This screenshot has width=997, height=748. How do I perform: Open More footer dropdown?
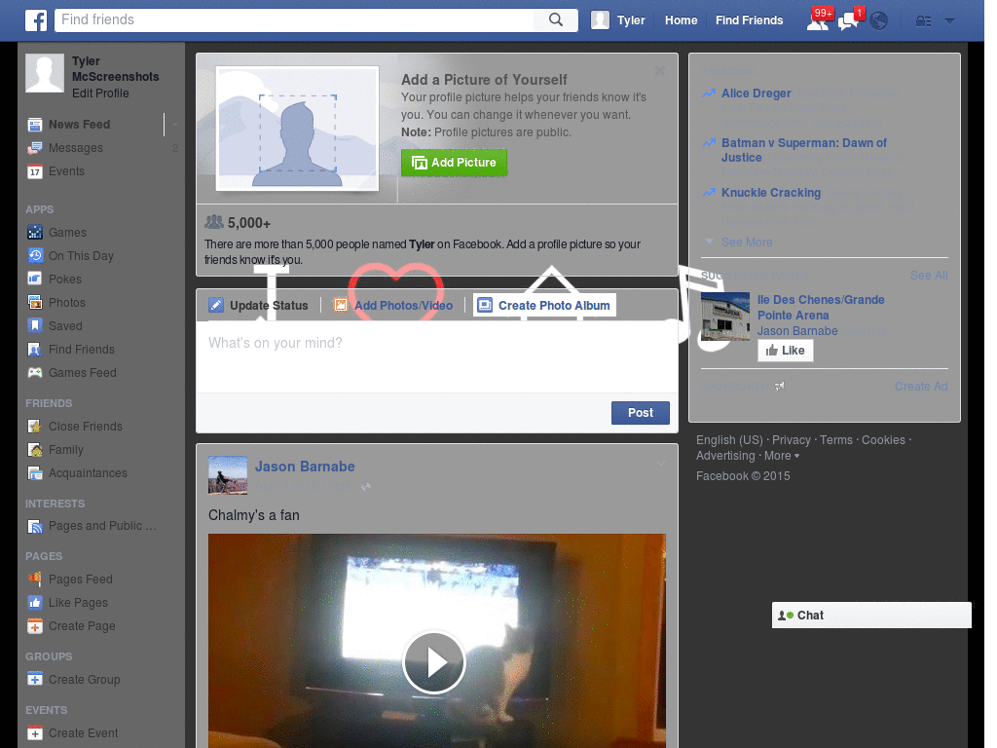point(782,456)
